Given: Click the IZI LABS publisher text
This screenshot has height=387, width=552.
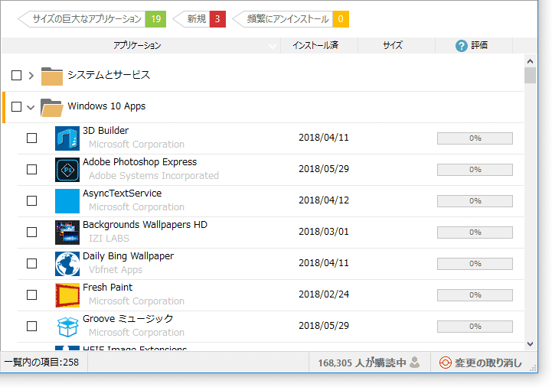Looking at the screenshot, I should point(109,238).
